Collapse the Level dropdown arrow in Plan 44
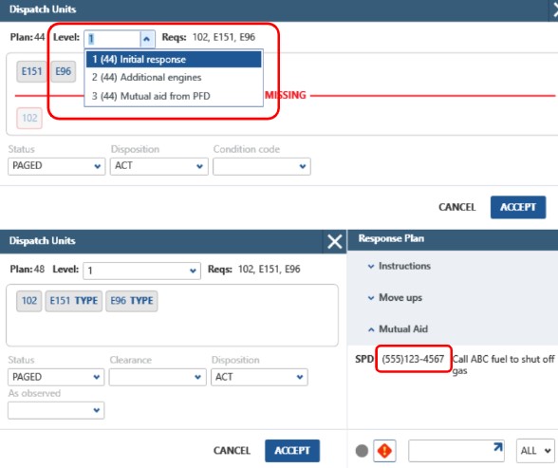This screenshot has width=558, height=468. (x=146, y=39)
